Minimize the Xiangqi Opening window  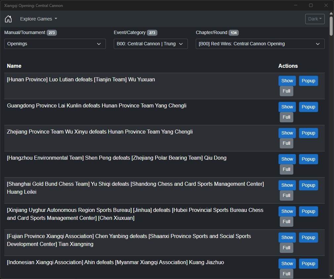point(296,5)
